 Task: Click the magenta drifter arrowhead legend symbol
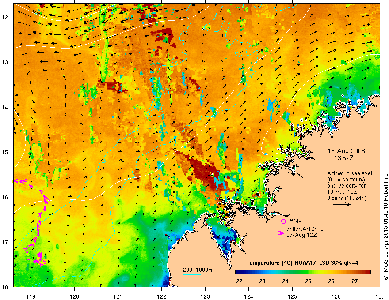click(x=281, y=233)
